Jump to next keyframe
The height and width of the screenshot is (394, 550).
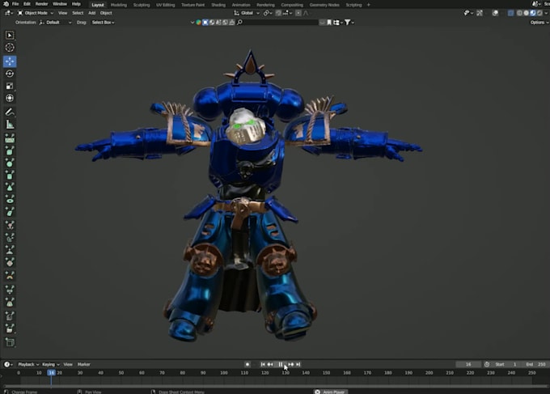[x=291, y=364]
